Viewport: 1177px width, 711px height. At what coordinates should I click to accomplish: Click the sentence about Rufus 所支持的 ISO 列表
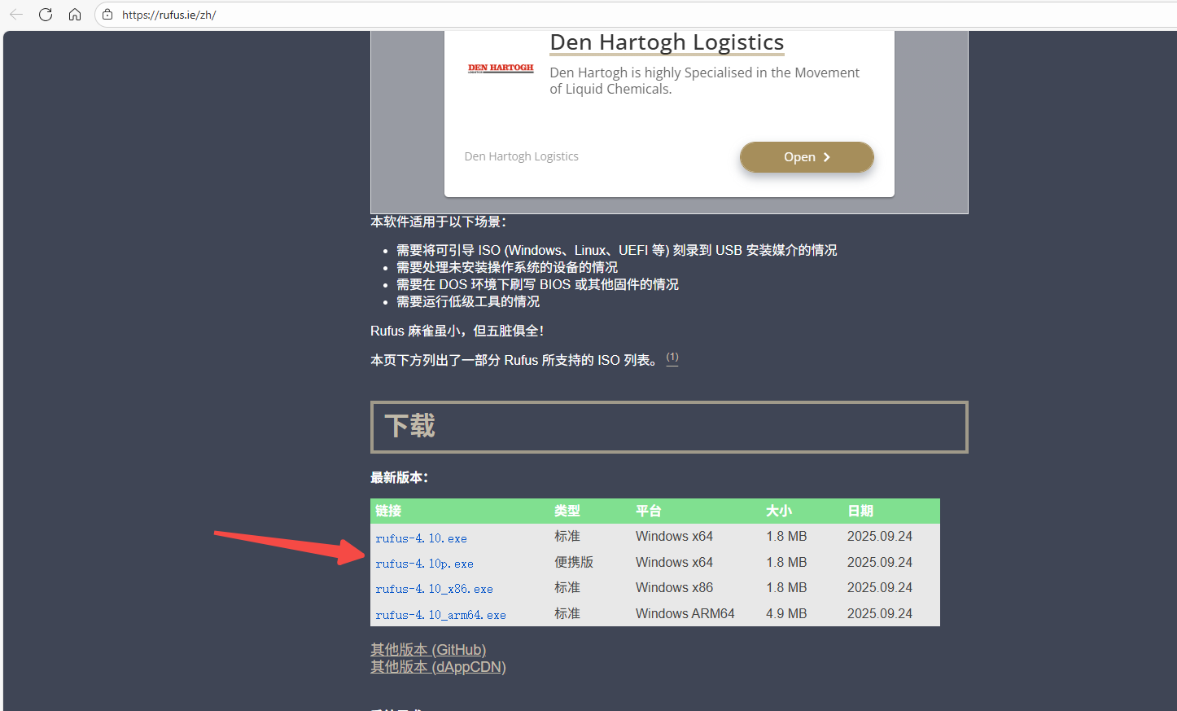point(514,360)
